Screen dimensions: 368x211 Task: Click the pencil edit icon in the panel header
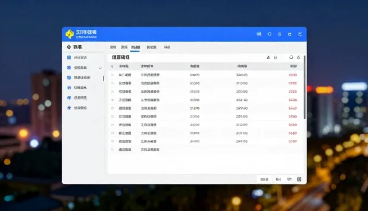point(268,57)
